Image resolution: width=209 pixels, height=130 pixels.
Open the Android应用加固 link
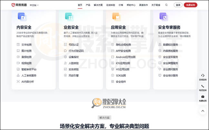coord(125,57)
